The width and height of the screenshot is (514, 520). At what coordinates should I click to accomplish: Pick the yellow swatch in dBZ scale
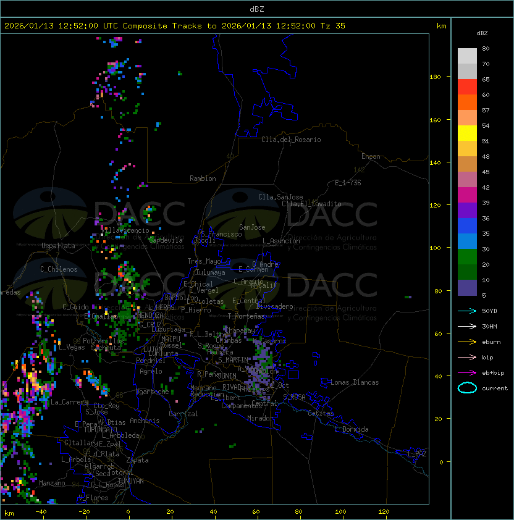467,133
